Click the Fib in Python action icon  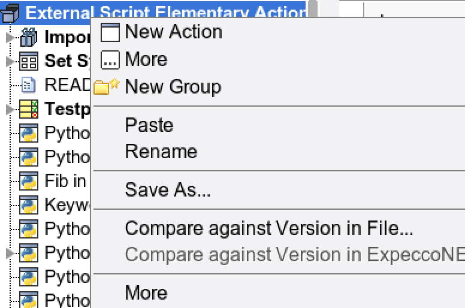tap(29, 181)
